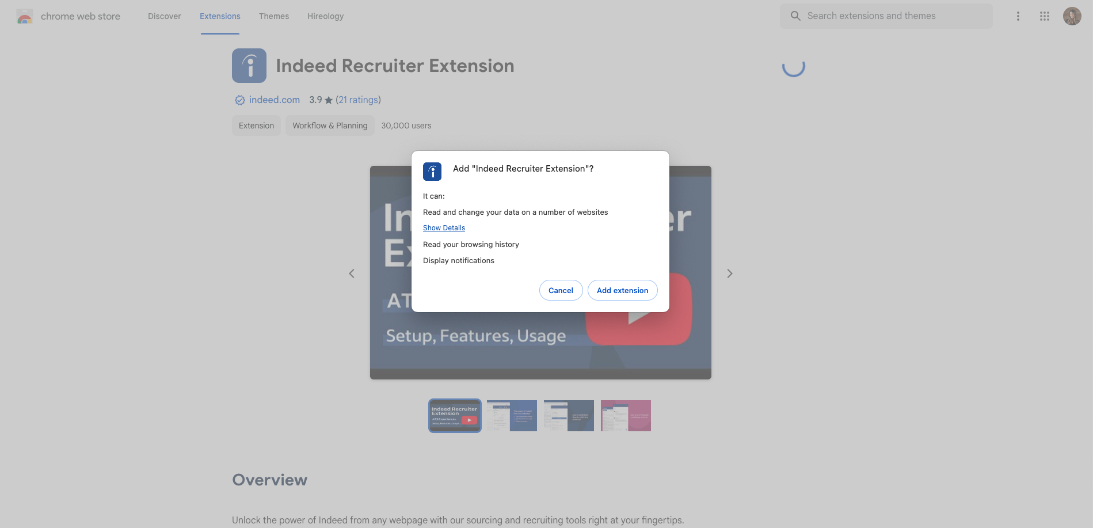This screenshot has height=528, width=1093.
Task: Select the first video thumbnail
Action: [x=455, y=416]
